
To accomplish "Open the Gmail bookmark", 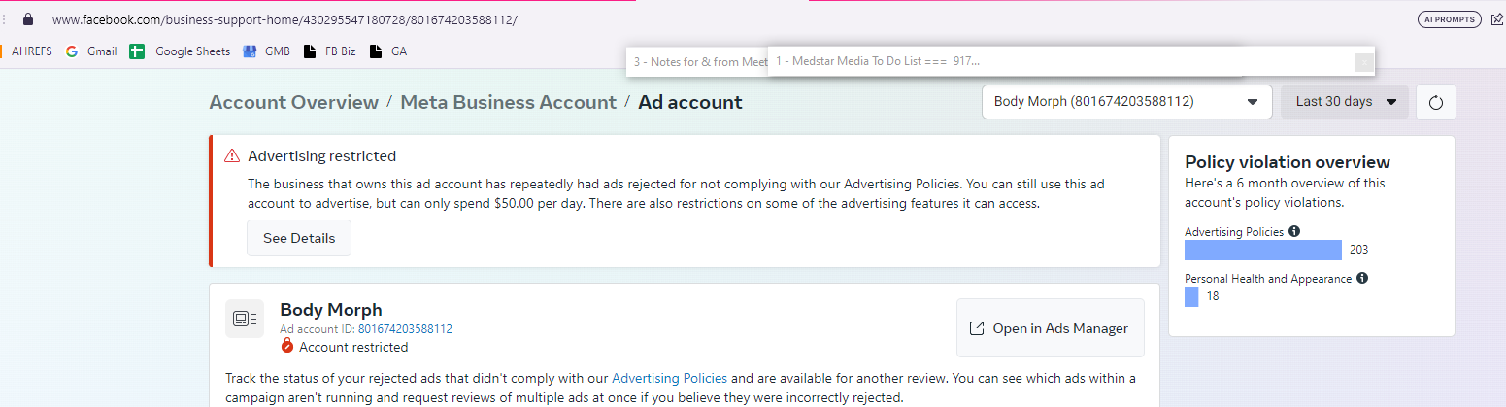I will 91,51.
